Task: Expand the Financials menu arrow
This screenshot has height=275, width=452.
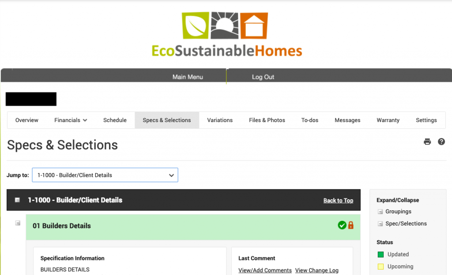Action: (x=85, y=120)
